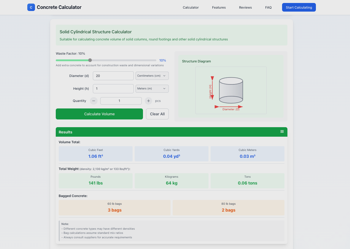This screenshot has width=350, height=249.
Task: Open the Results panel menu icon
Action: coord(282,131)
